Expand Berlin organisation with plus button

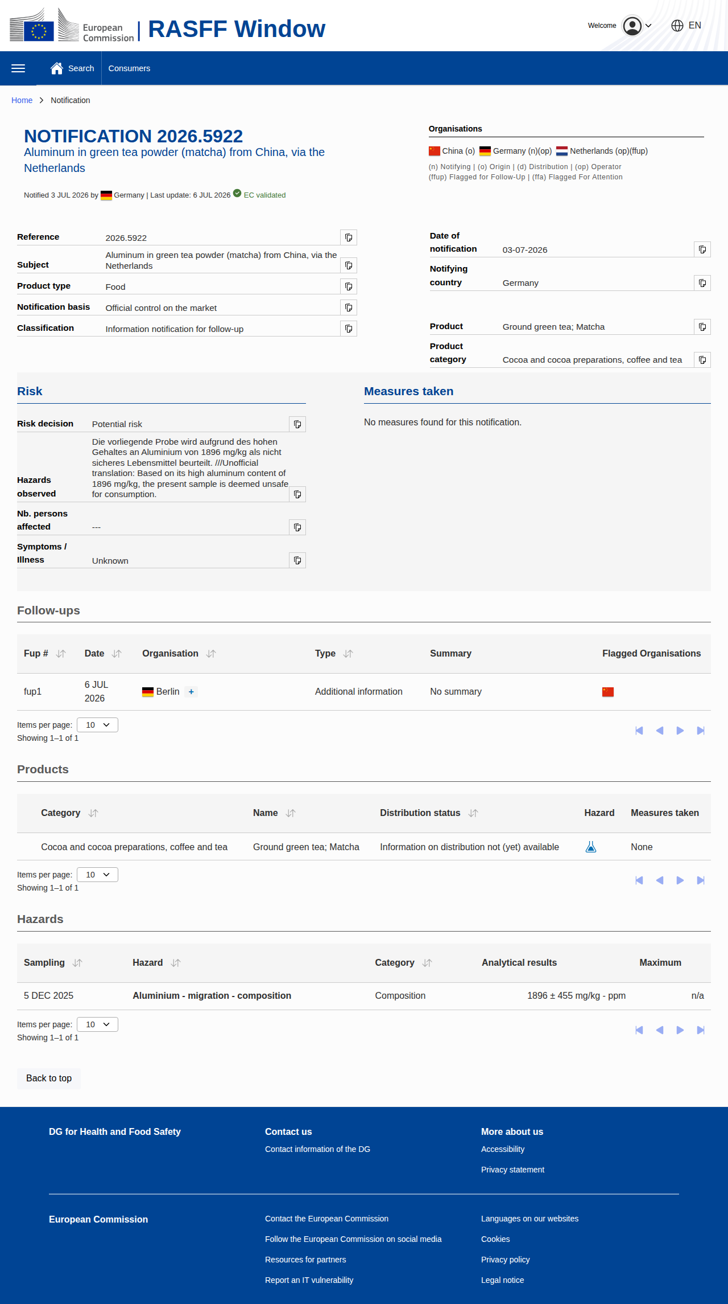tap(191, 692)
